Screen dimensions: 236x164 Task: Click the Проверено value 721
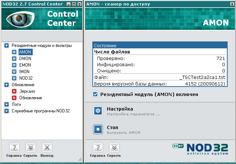[221, 59]
